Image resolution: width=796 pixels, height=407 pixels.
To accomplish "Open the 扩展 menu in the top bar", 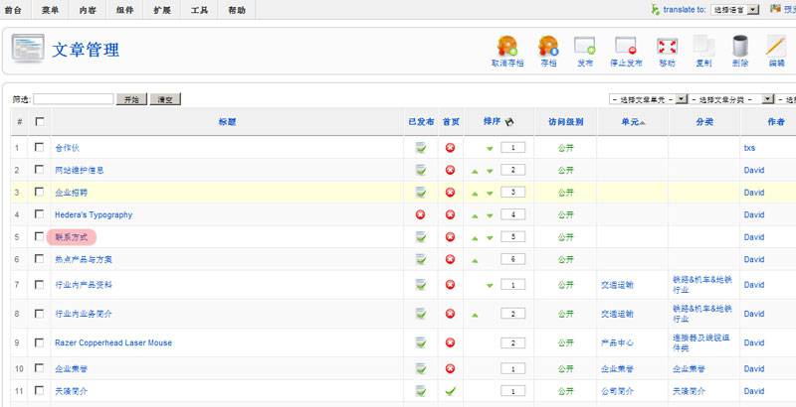I will click(162, 9).
